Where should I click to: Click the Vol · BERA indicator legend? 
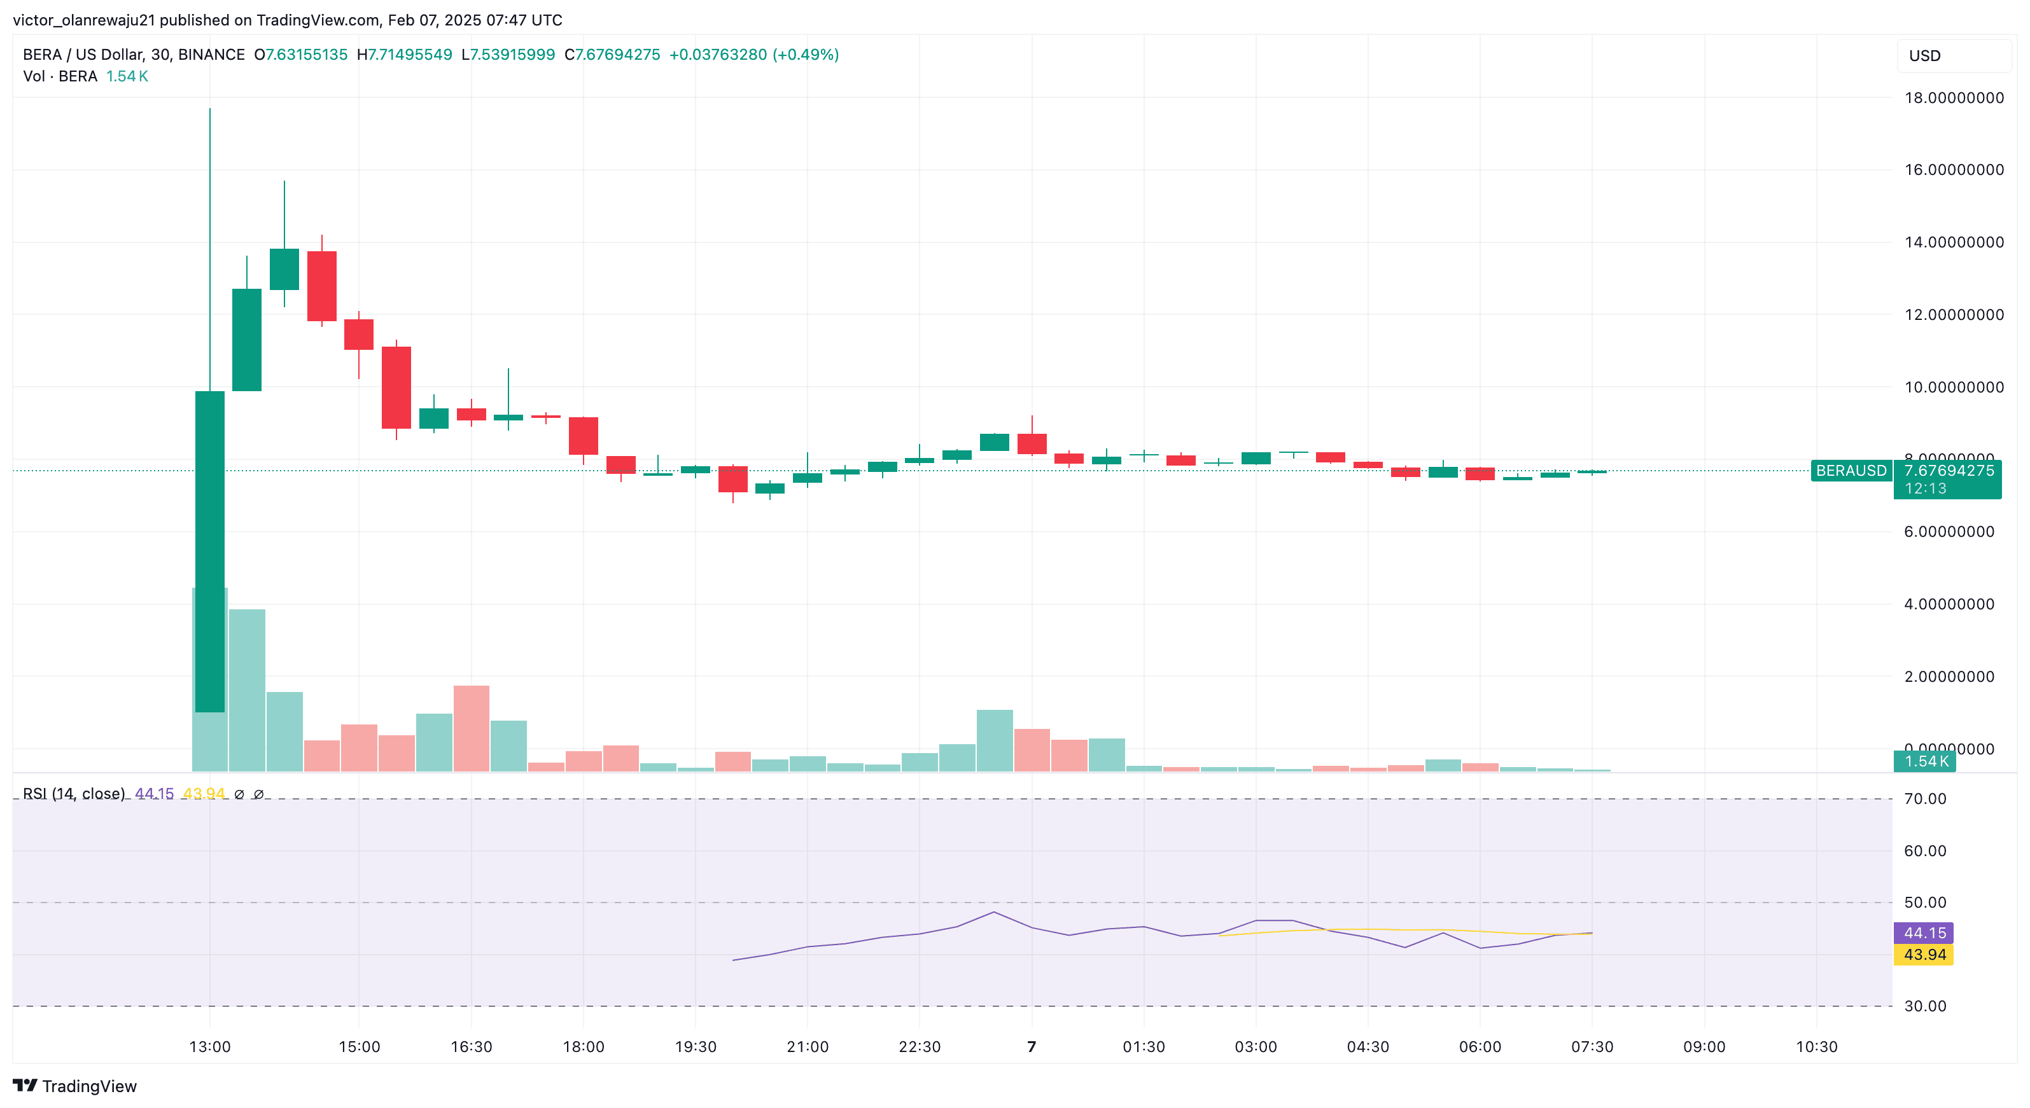pyautogui.click(x=60, y=76)
